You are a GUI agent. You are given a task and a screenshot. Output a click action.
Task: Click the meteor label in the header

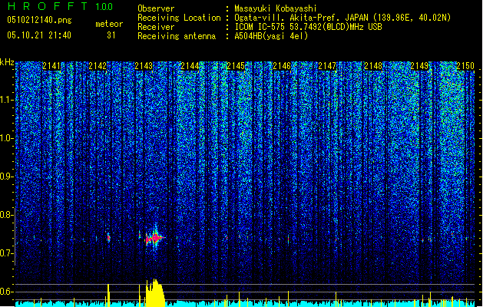pyautogui.click(x=109, y=24)
